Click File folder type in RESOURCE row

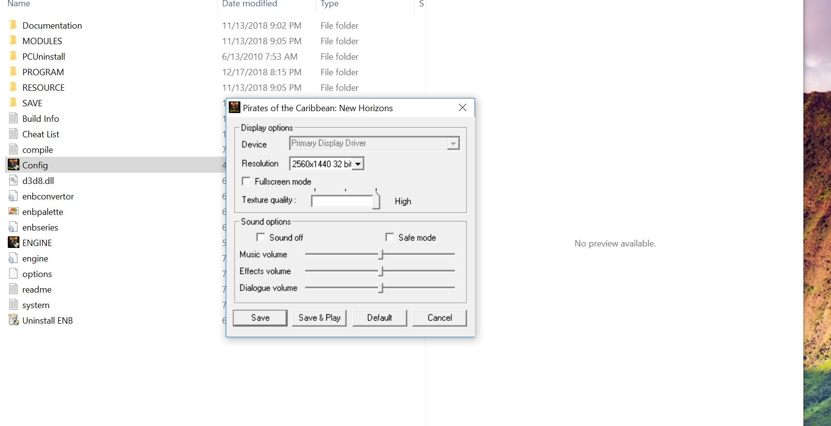click(339, 87)
